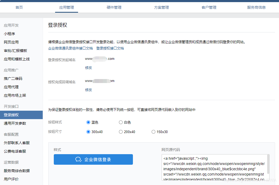Image resolution: width=279 pixels, height=185 pixels.
Task: Open 公费电话客服 sidebar item
Action: click(x=15, y=151)
